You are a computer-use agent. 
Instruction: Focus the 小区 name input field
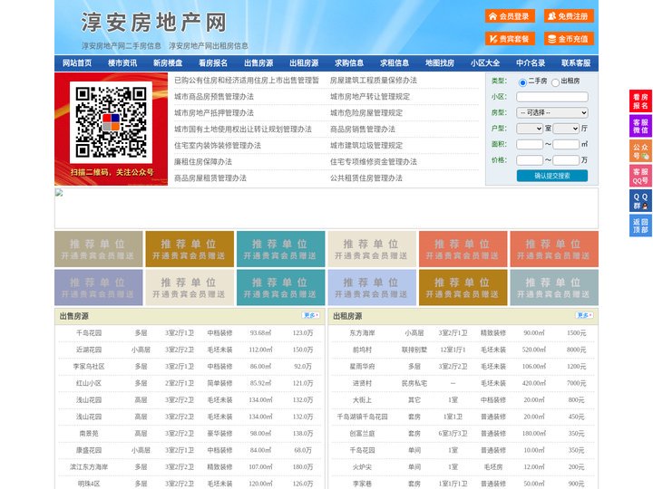552,97
